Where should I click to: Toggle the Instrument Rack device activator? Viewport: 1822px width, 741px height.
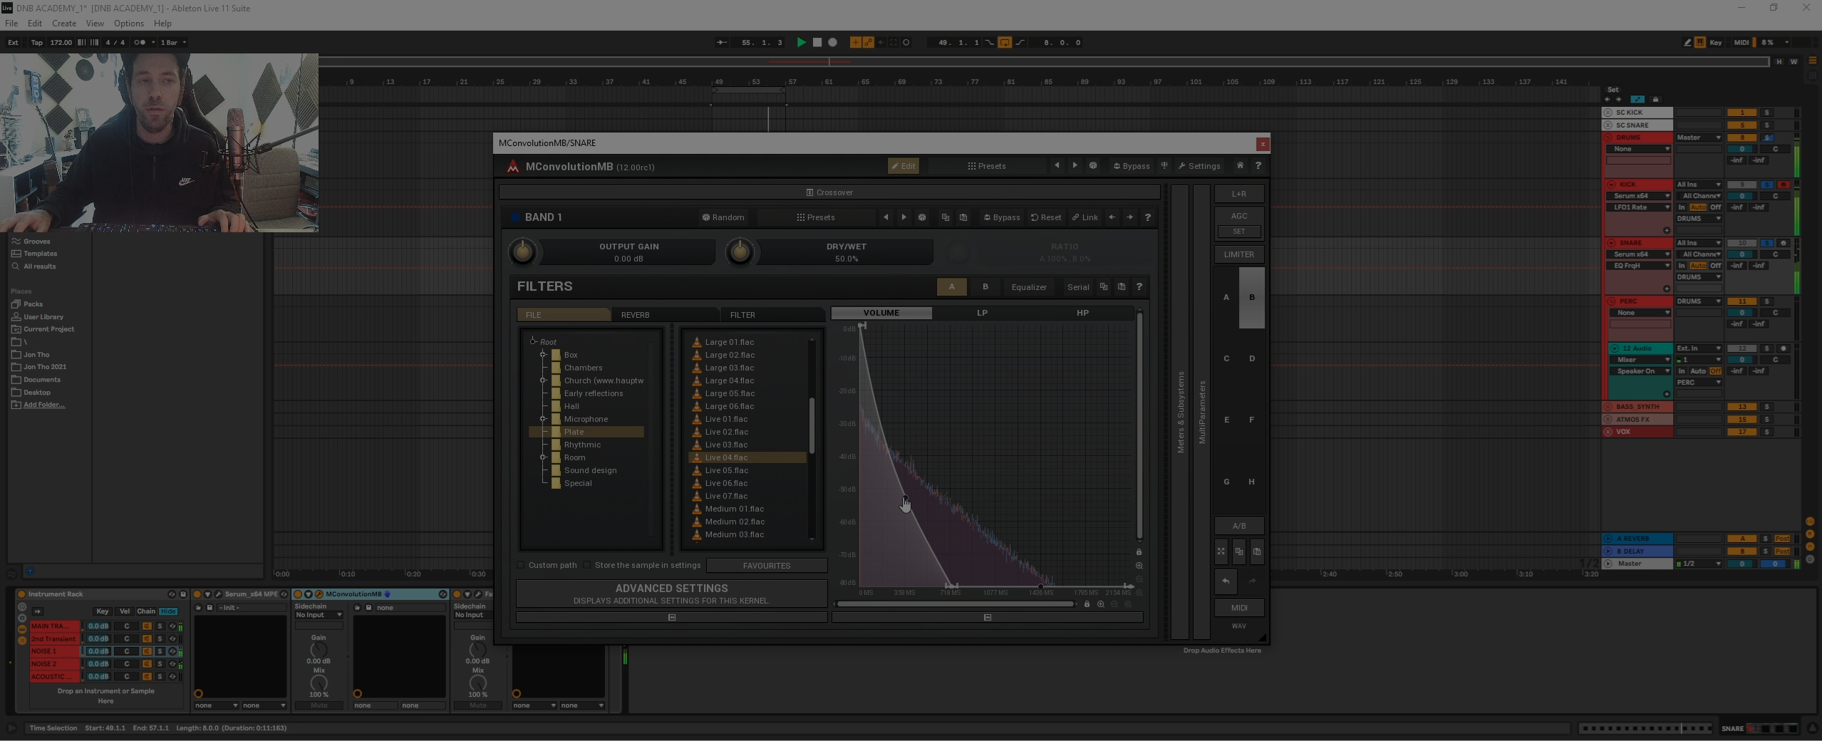point(21,594)
